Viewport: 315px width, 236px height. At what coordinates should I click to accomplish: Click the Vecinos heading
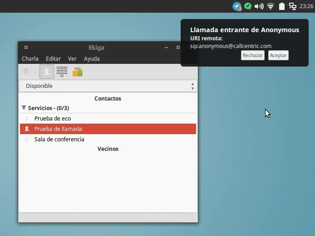tap(108, 149)
